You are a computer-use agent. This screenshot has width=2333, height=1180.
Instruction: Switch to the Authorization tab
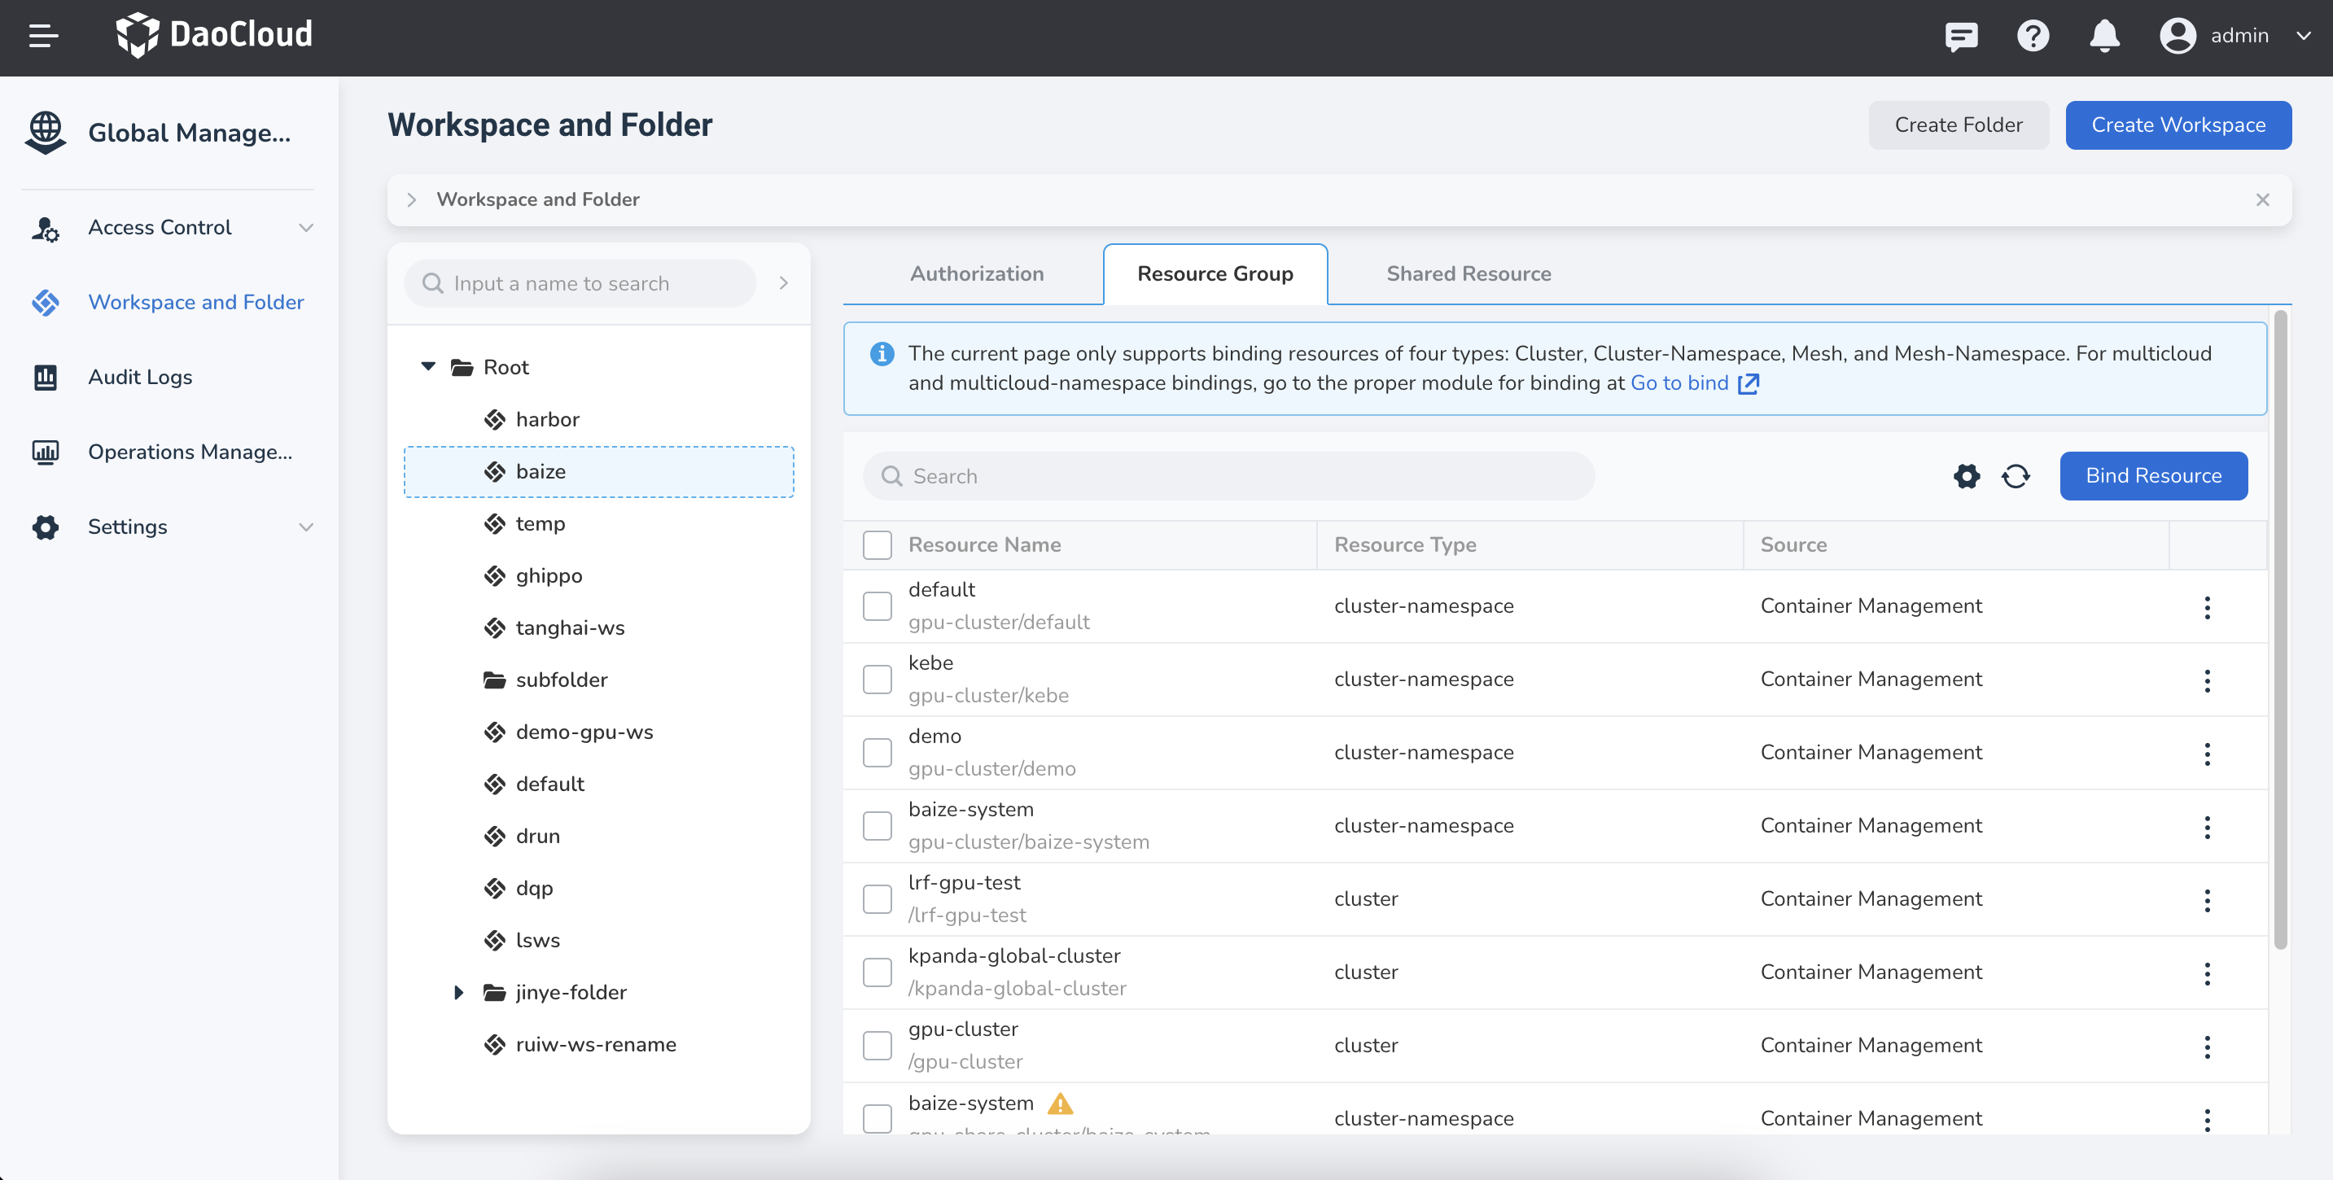(x=976, y=273)
